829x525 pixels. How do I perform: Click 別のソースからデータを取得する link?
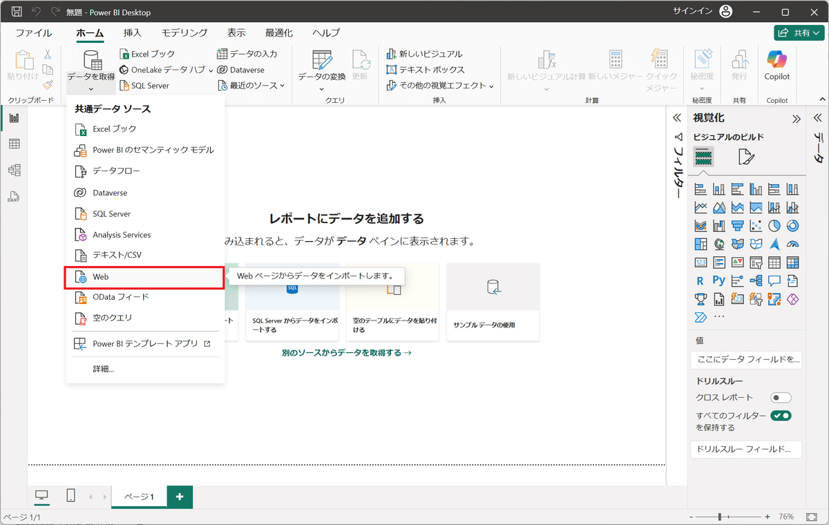point(346,352)
